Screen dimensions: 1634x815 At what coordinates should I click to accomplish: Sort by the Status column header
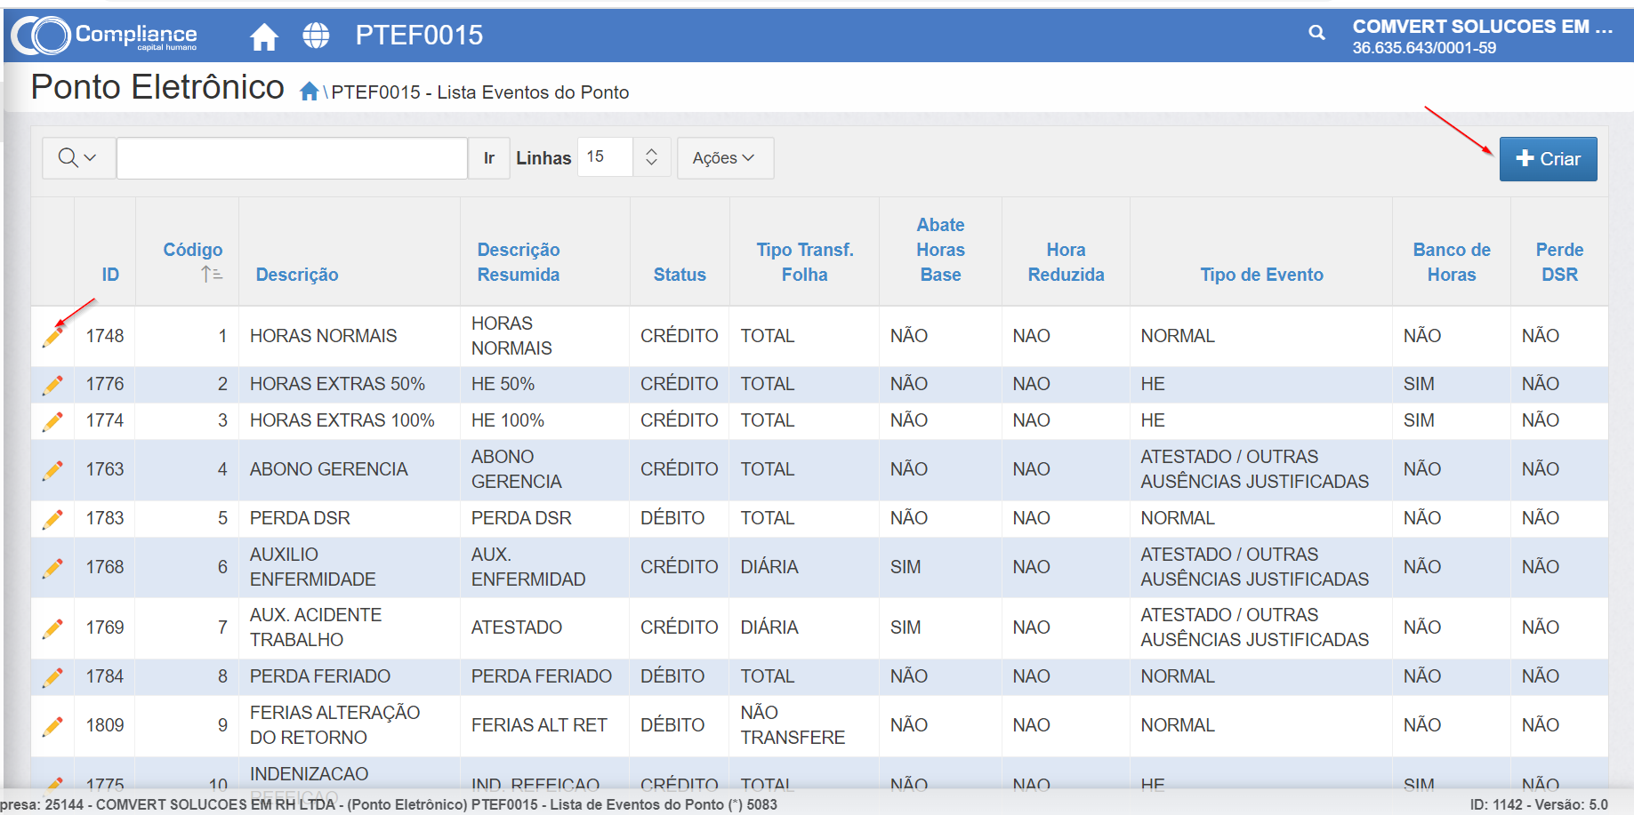680,275
